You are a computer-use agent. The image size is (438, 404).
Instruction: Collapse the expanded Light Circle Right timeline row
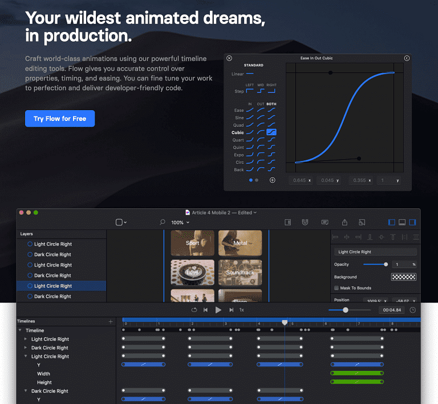click(x=26, y=356)
